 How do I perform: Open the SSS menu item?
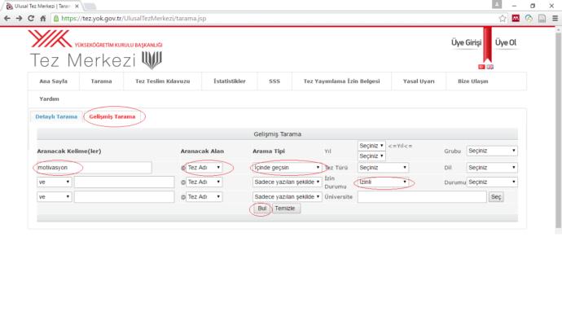coord(274,81)
